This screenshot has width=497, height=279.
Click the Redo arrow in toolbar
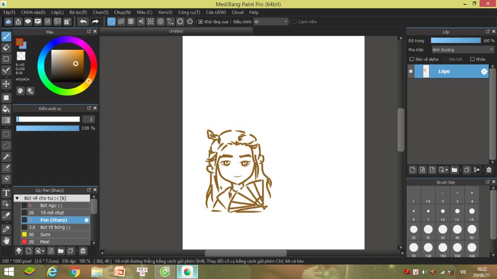tap(95, 21)
